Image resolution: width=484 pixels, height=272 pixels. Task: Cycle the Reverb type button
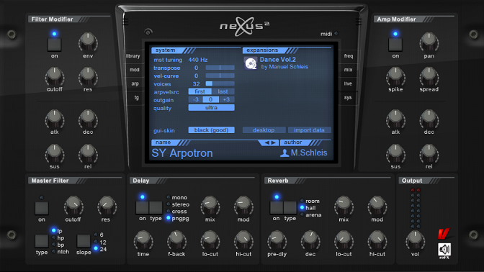(x=290, y=207)
